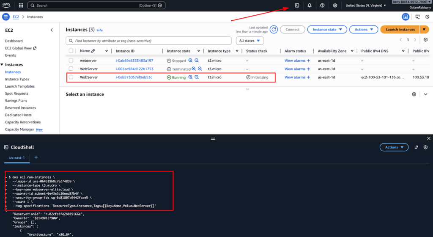
Task: Open the help question mark menu
Action: [x=322, y=5]
